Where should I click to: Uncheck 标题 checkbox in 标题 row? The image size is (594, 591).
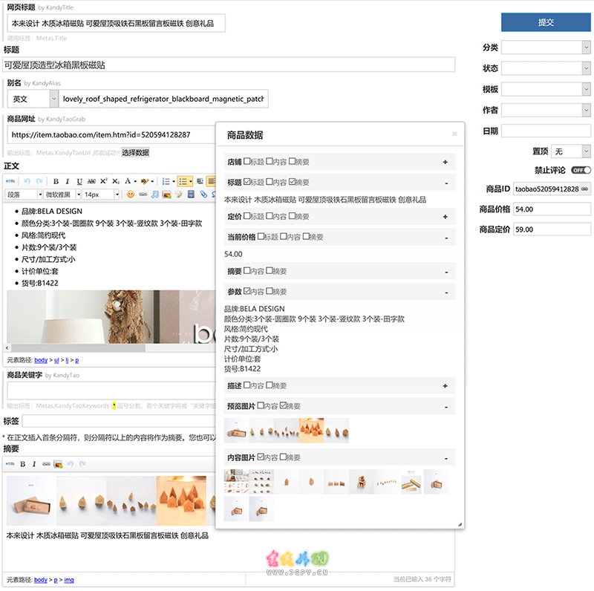pos(247,182)
